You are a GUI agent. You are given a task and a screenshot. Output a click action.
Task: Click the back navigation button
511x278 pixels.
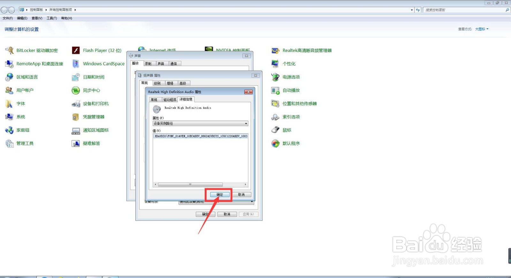4,10
